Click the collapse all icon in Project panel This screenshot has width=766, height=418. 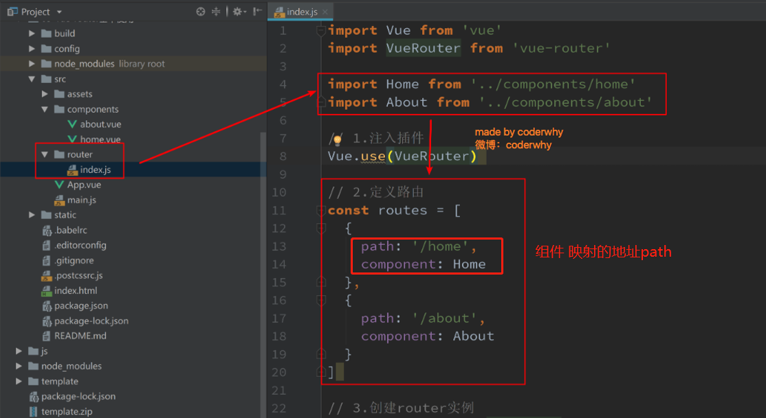(216, 12)
